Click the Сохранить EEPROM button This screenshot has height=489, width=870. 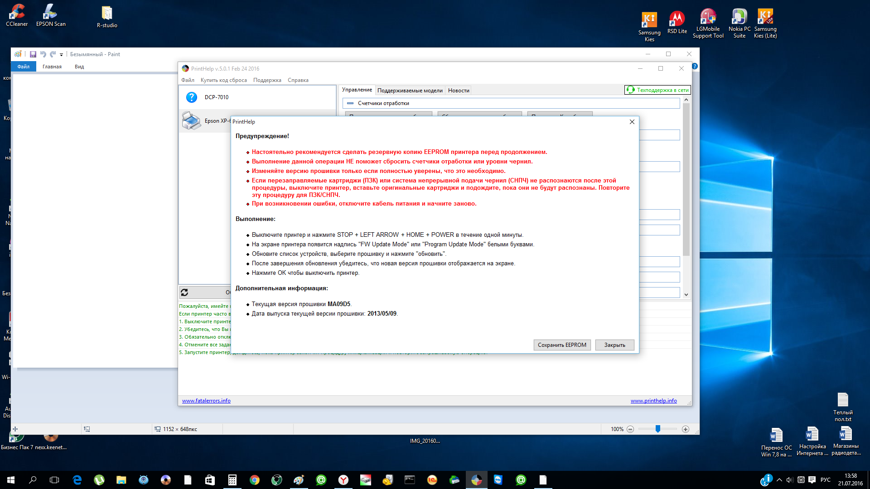[562, 345]
